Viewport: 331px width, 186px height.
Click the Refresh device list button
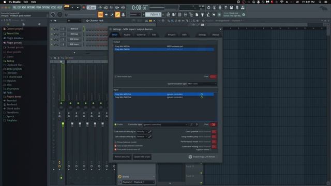pos(122,157)
